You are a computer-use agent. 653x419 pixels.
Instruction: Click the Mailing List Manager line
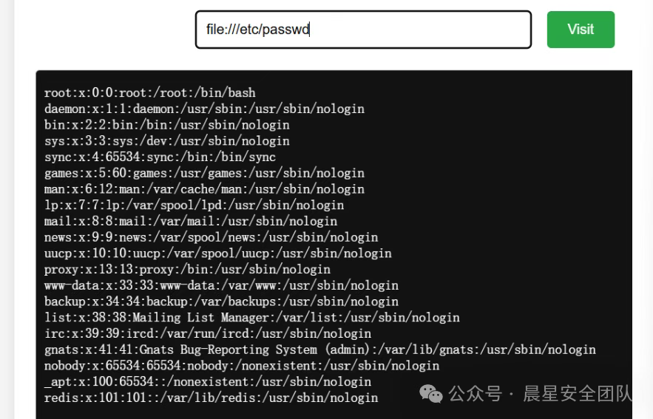coord(251,318)
